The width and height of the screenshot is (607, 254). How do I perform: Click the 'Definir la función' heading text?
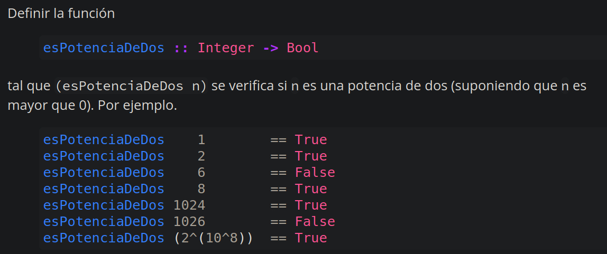pyautogui.click(x=61, y=14)
